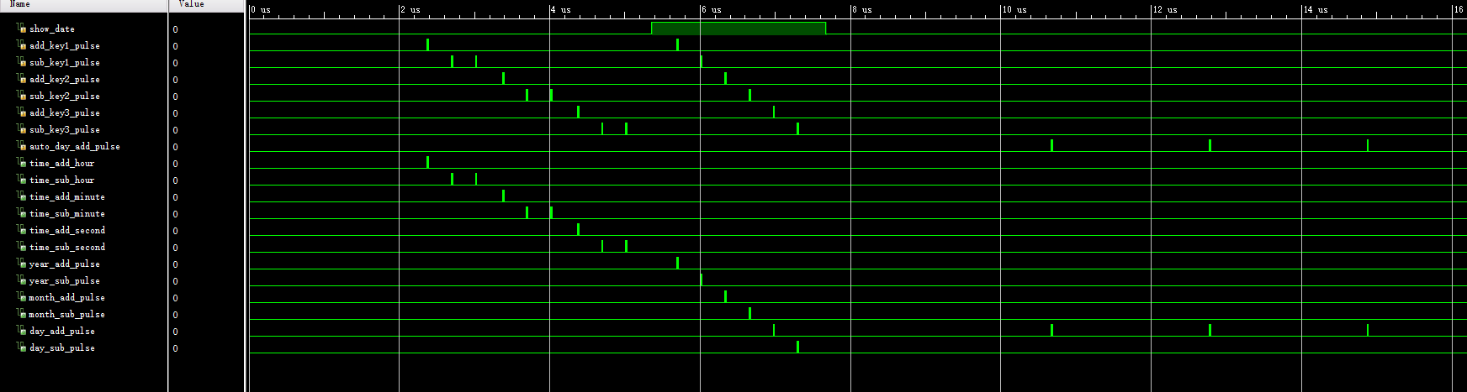Click the high segment of show_date waveform
Viewport: 1467px width, 392px height.
click(x=739, y=29)
